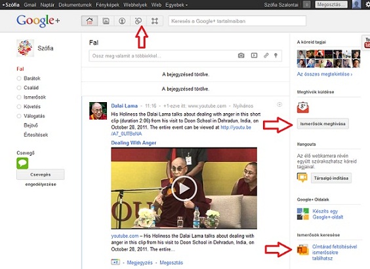Open Web from the top bar
The width and height of the screenshot is (370, 269).
(x=156, y=5)
